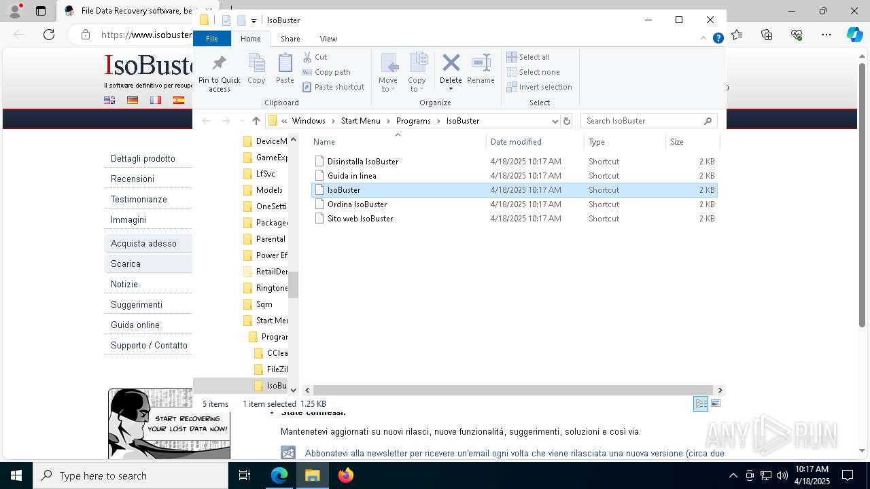870x489 pixels.
Task: Select the GameExp folder in navigation pane
Action: pyautogui.click(x=264, y=158)
